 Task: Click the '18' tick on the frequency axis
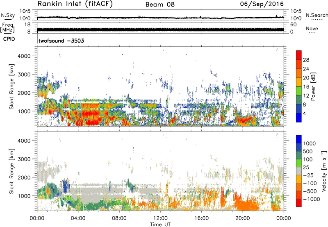(x=27, y=25)
